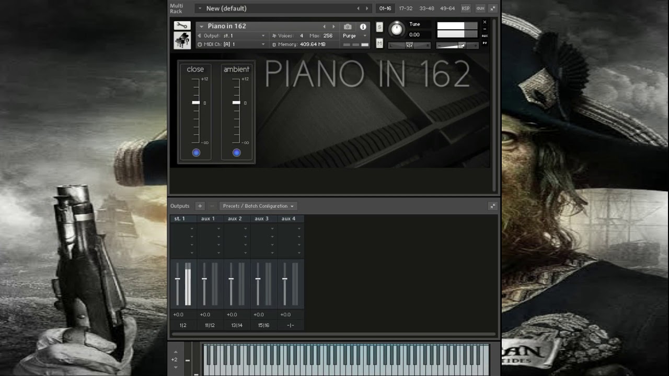Open Presets / Batch Configuration dropdown

(x=259, y=206)
